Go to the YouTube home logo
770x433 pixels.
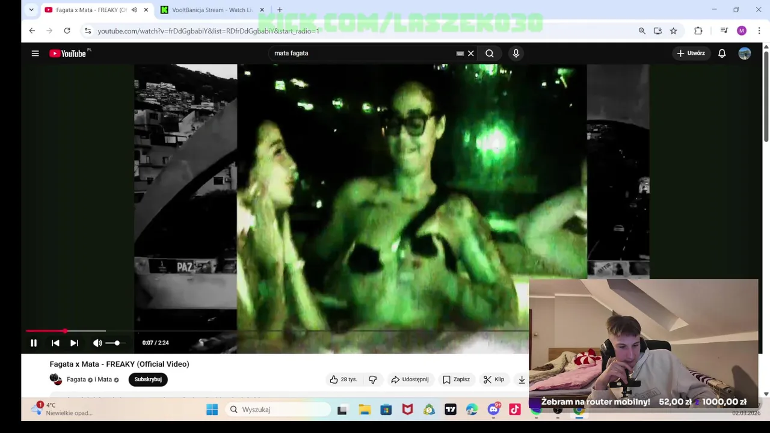(x=68, y=54)
